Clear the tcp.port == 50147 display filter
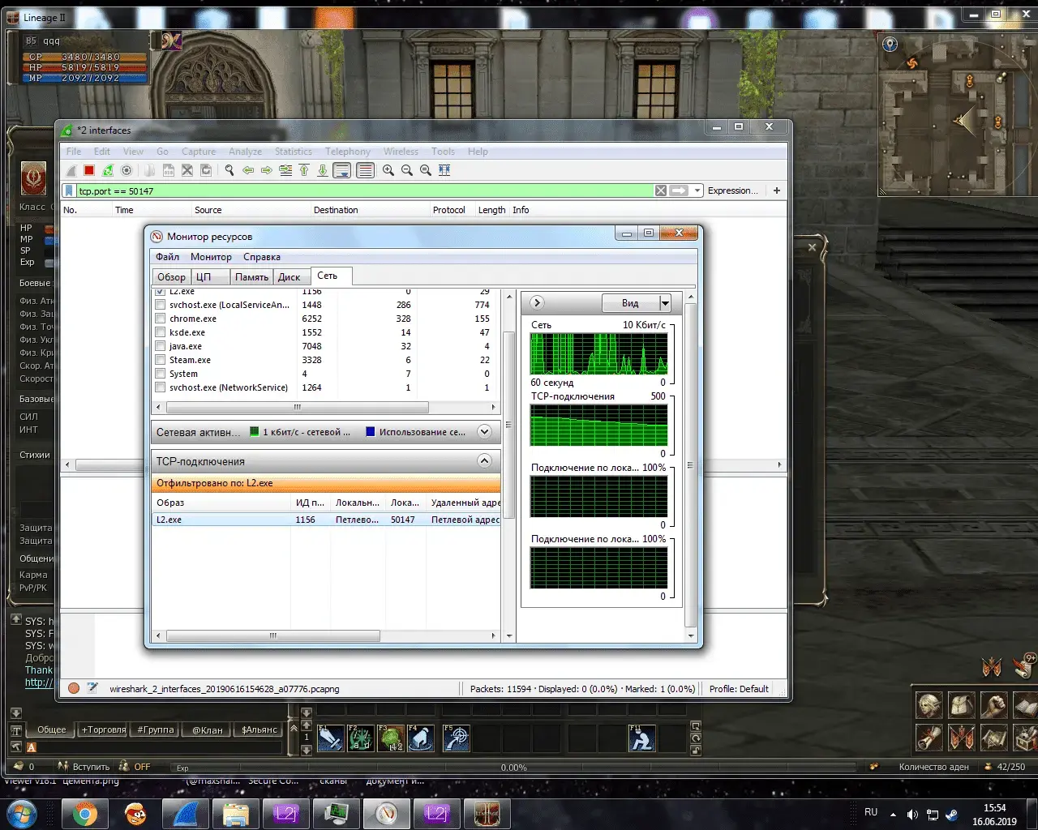The width and height of the screenshot is (1038, 830). coord(661,190)
